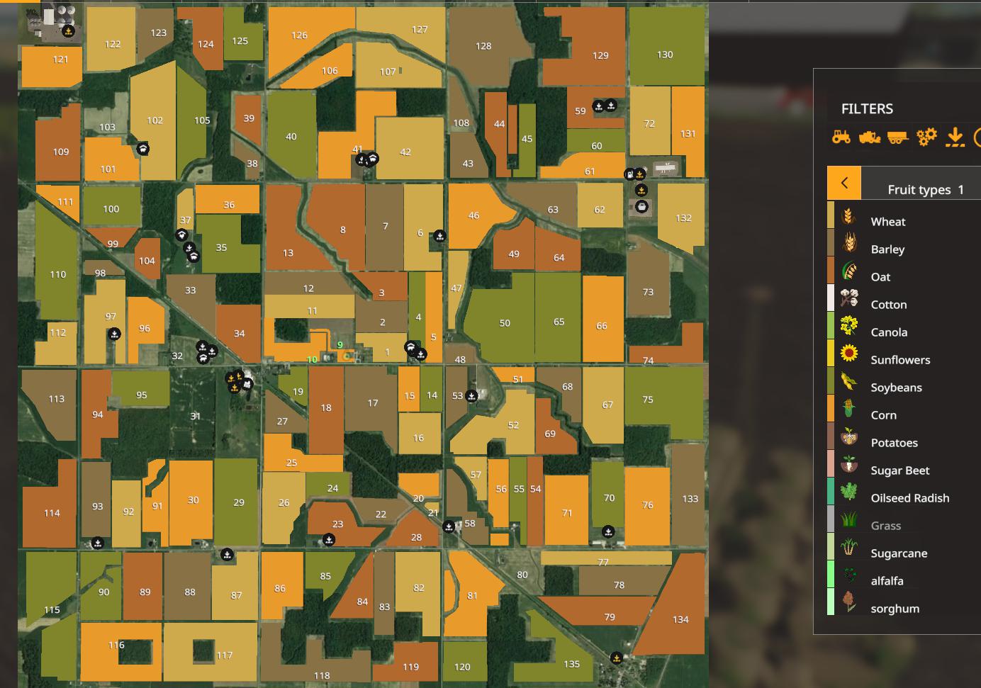Toggle the combine harvester filter icon
981x688 pixels.
(870, 136)
